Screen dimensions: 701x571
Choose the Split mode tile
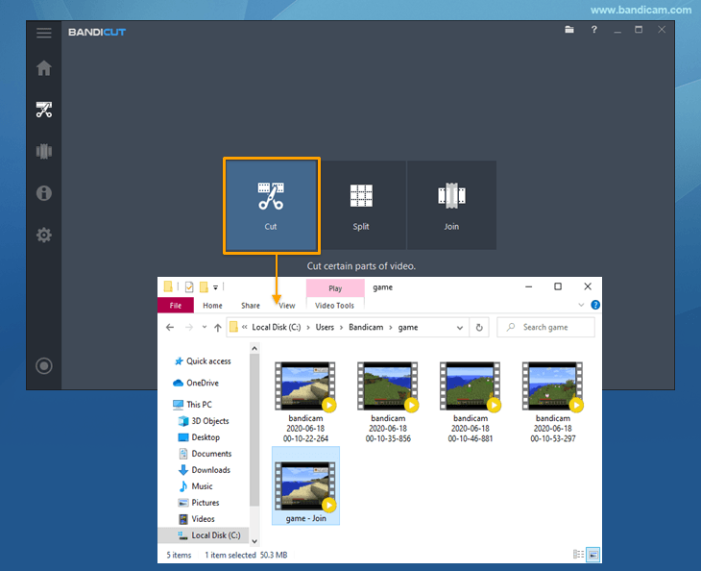pyautogui.click(x=361, y=206)
